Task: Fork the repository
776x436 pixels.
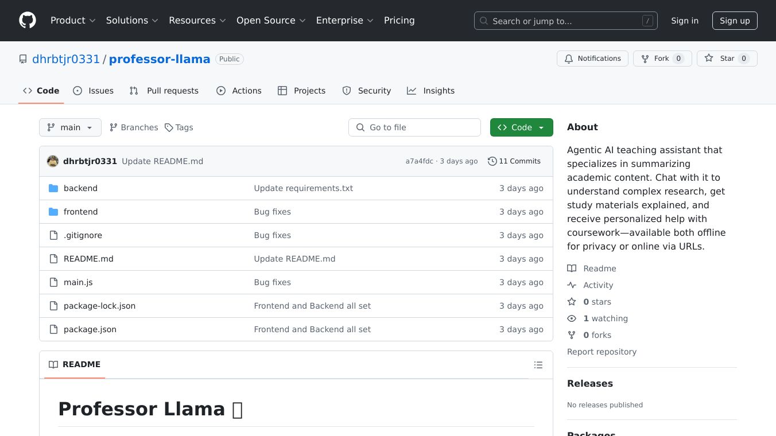Action: 662,59
